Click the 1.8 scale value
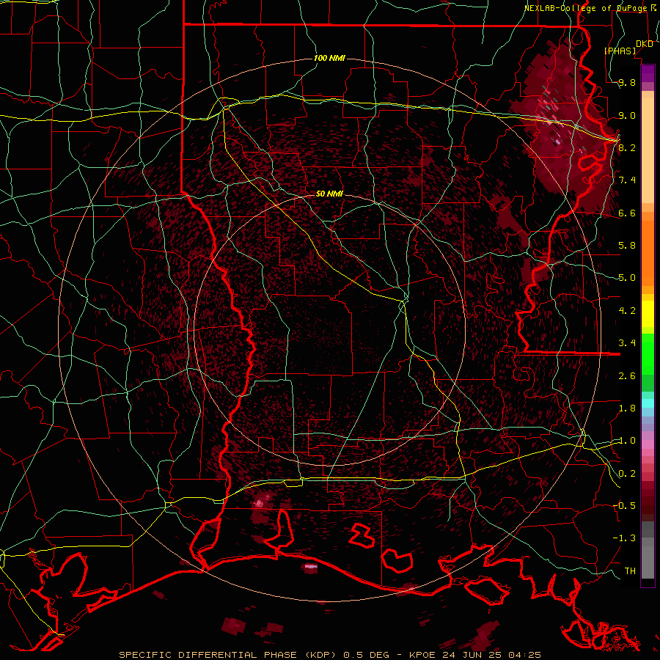The image size is (660, 660). (x=627, y=408)
